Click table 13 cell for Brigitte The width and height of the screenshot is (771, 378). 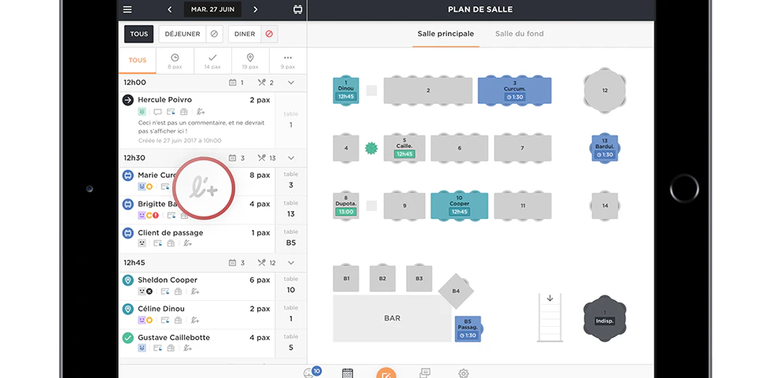(290, 209)
